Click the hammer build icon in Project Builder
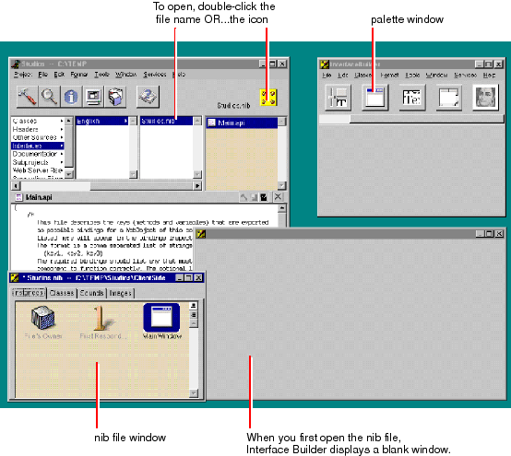 (x=27, y=97)
